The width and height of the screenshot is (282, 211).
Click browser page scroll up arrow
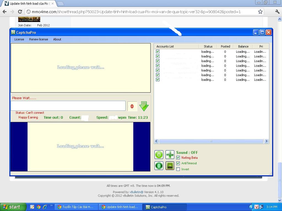tap(280, 19)
